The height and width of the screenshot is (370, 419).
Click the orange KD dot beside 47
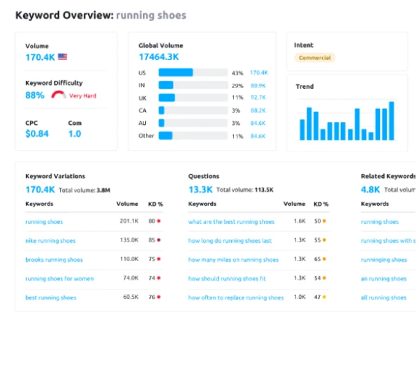[x=324, y=297]
